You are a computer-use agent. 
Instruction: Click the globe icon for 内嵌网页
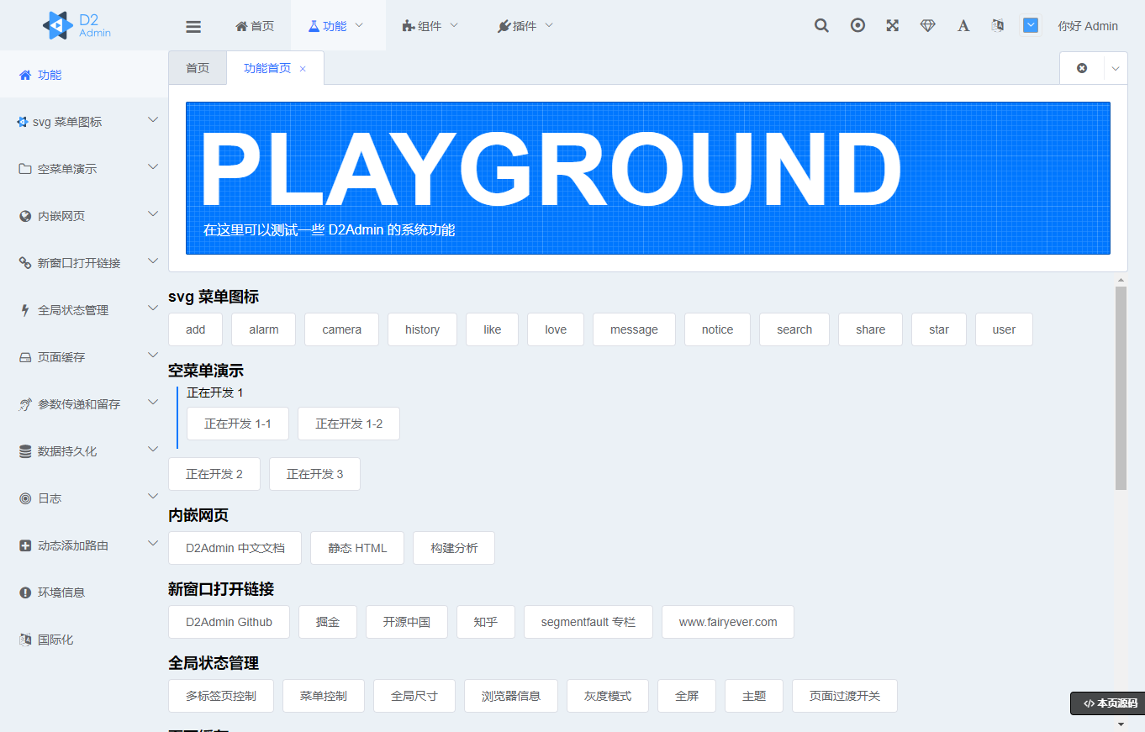(x=25, y=216)
